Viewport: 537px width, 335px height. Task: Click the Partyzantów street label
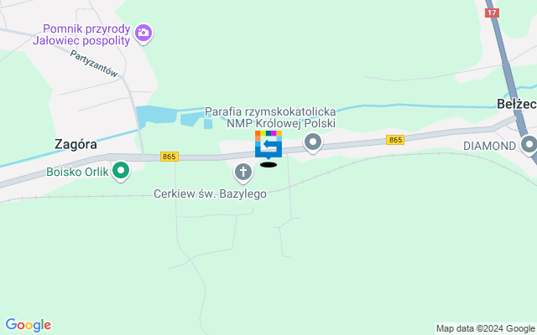(x=93, y=64)
